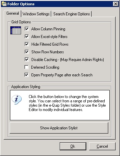The height and width of the screenshot is (156, 120).
Task: Click the Application Styling group label
Action: click(26, 87)
